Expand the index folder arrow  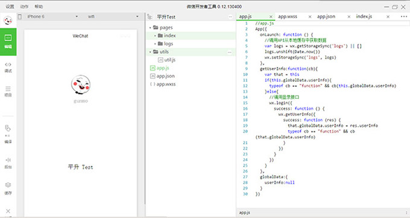[155, 36]
